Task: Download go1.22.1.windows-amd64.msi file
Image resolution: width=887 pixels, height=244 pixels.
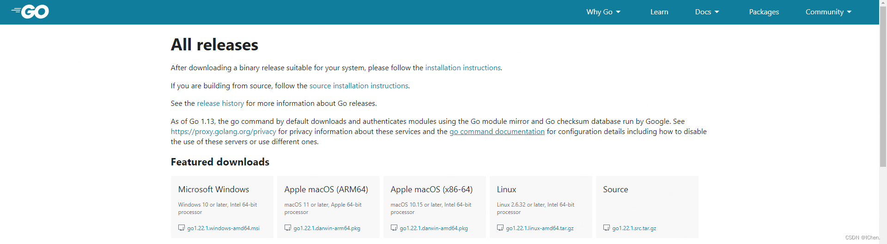Action: [x=223, y=228]
